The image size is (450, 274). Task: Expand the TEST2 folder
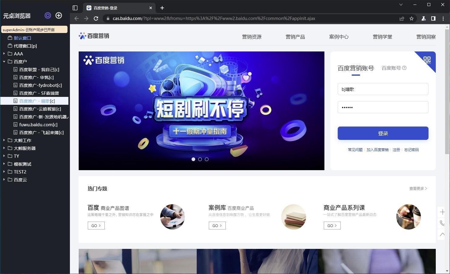pyautogui.click(x=4, y=172)
